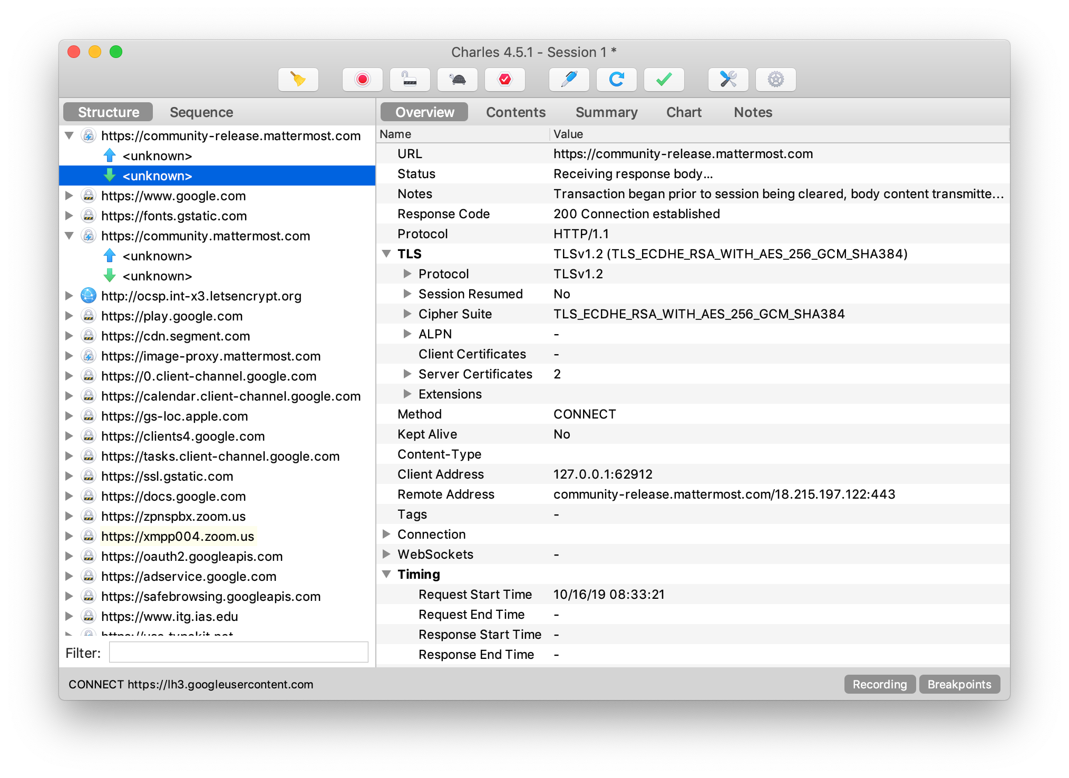1069x778 pixels.
Task: Switch to the Summary tab
Action: (x=607, y=112)
